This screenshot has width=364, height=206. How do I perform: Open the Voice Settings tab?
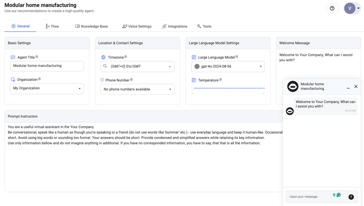(x=137, y=26)
